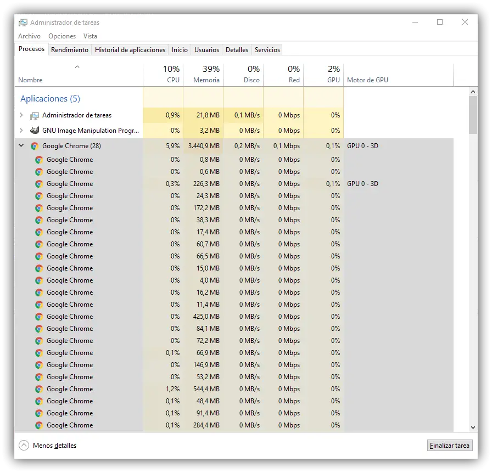492x473 pixels.
Task: Click Chrome icon in the 0,8 MB row
Action: (39, 160)
